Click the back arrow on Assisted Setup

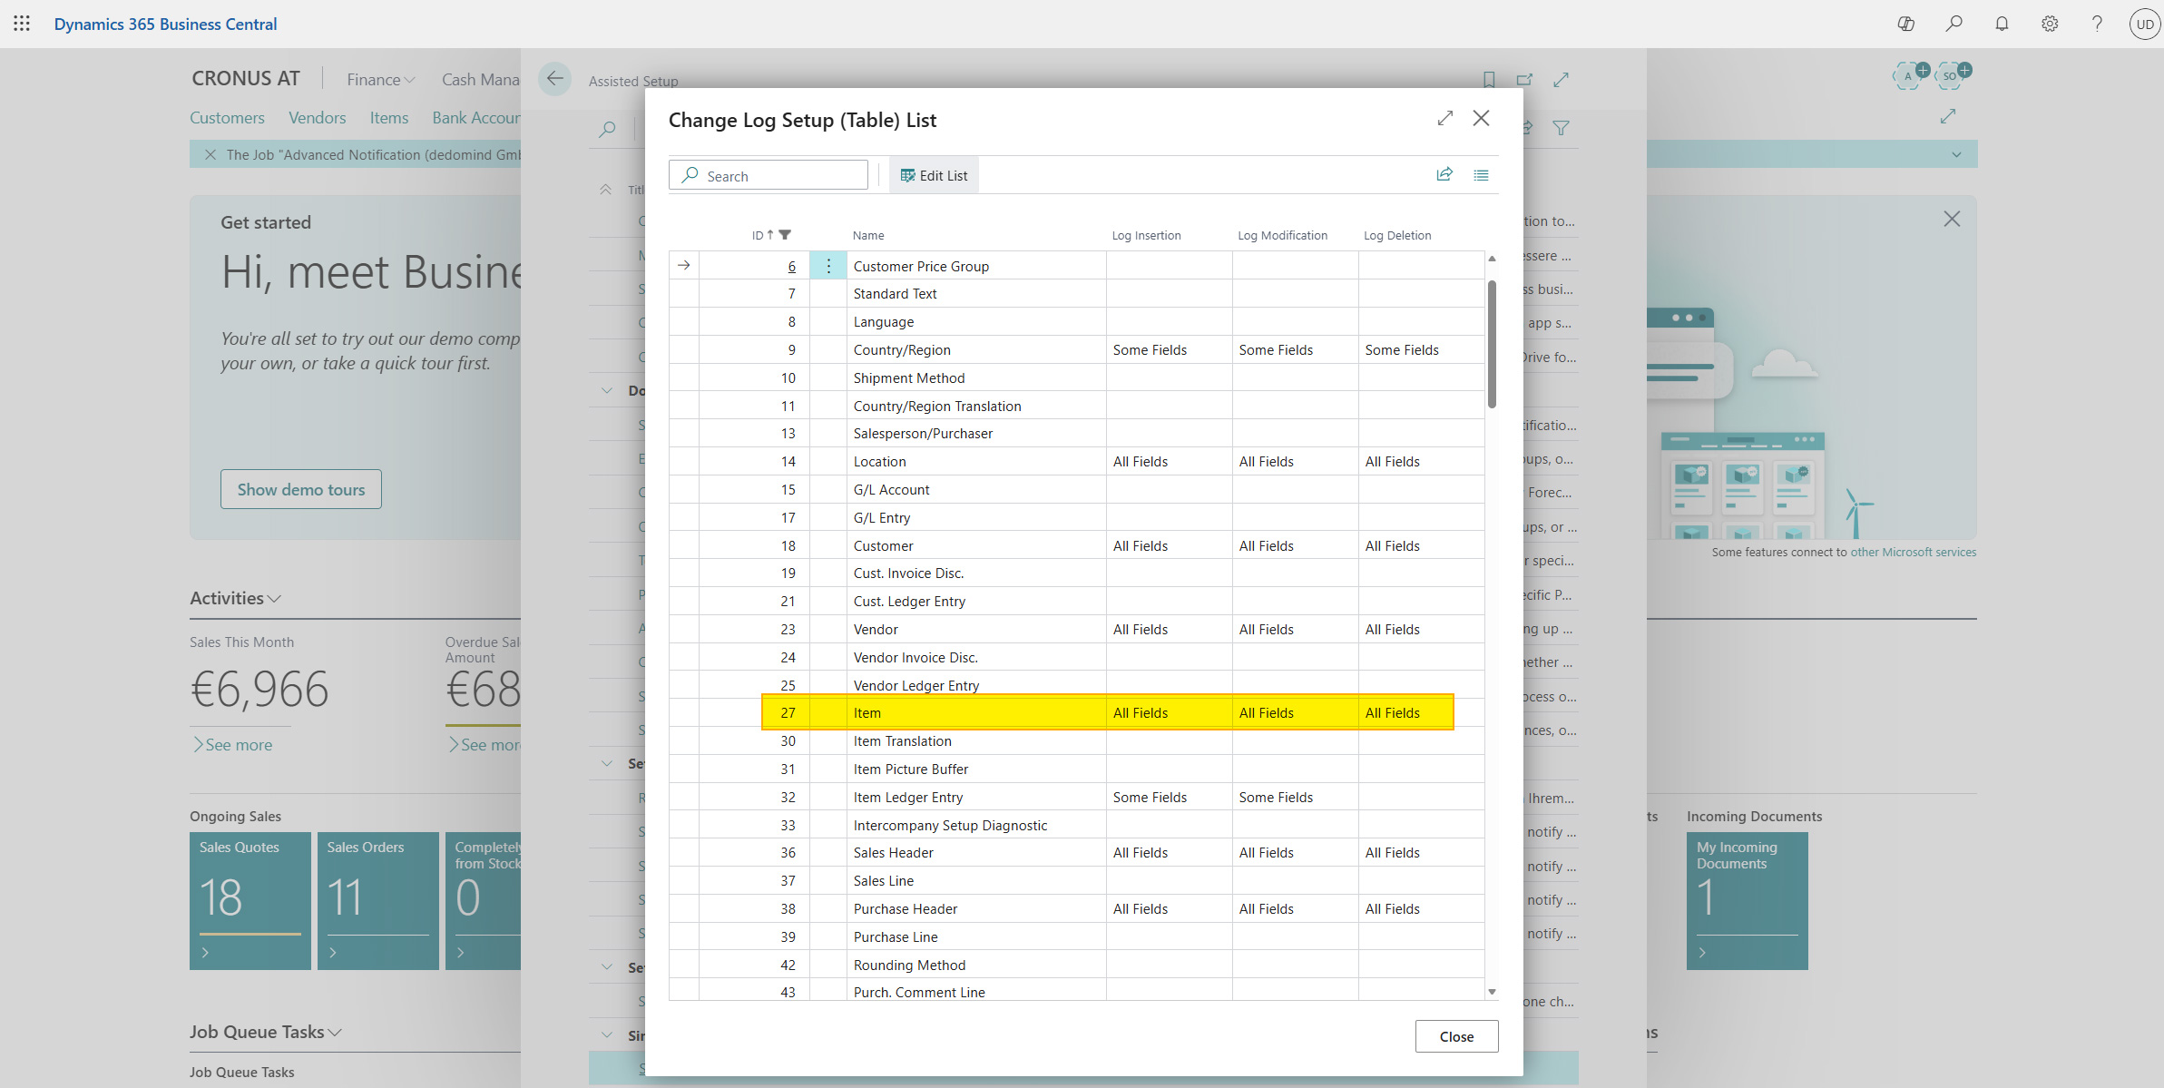554,79
